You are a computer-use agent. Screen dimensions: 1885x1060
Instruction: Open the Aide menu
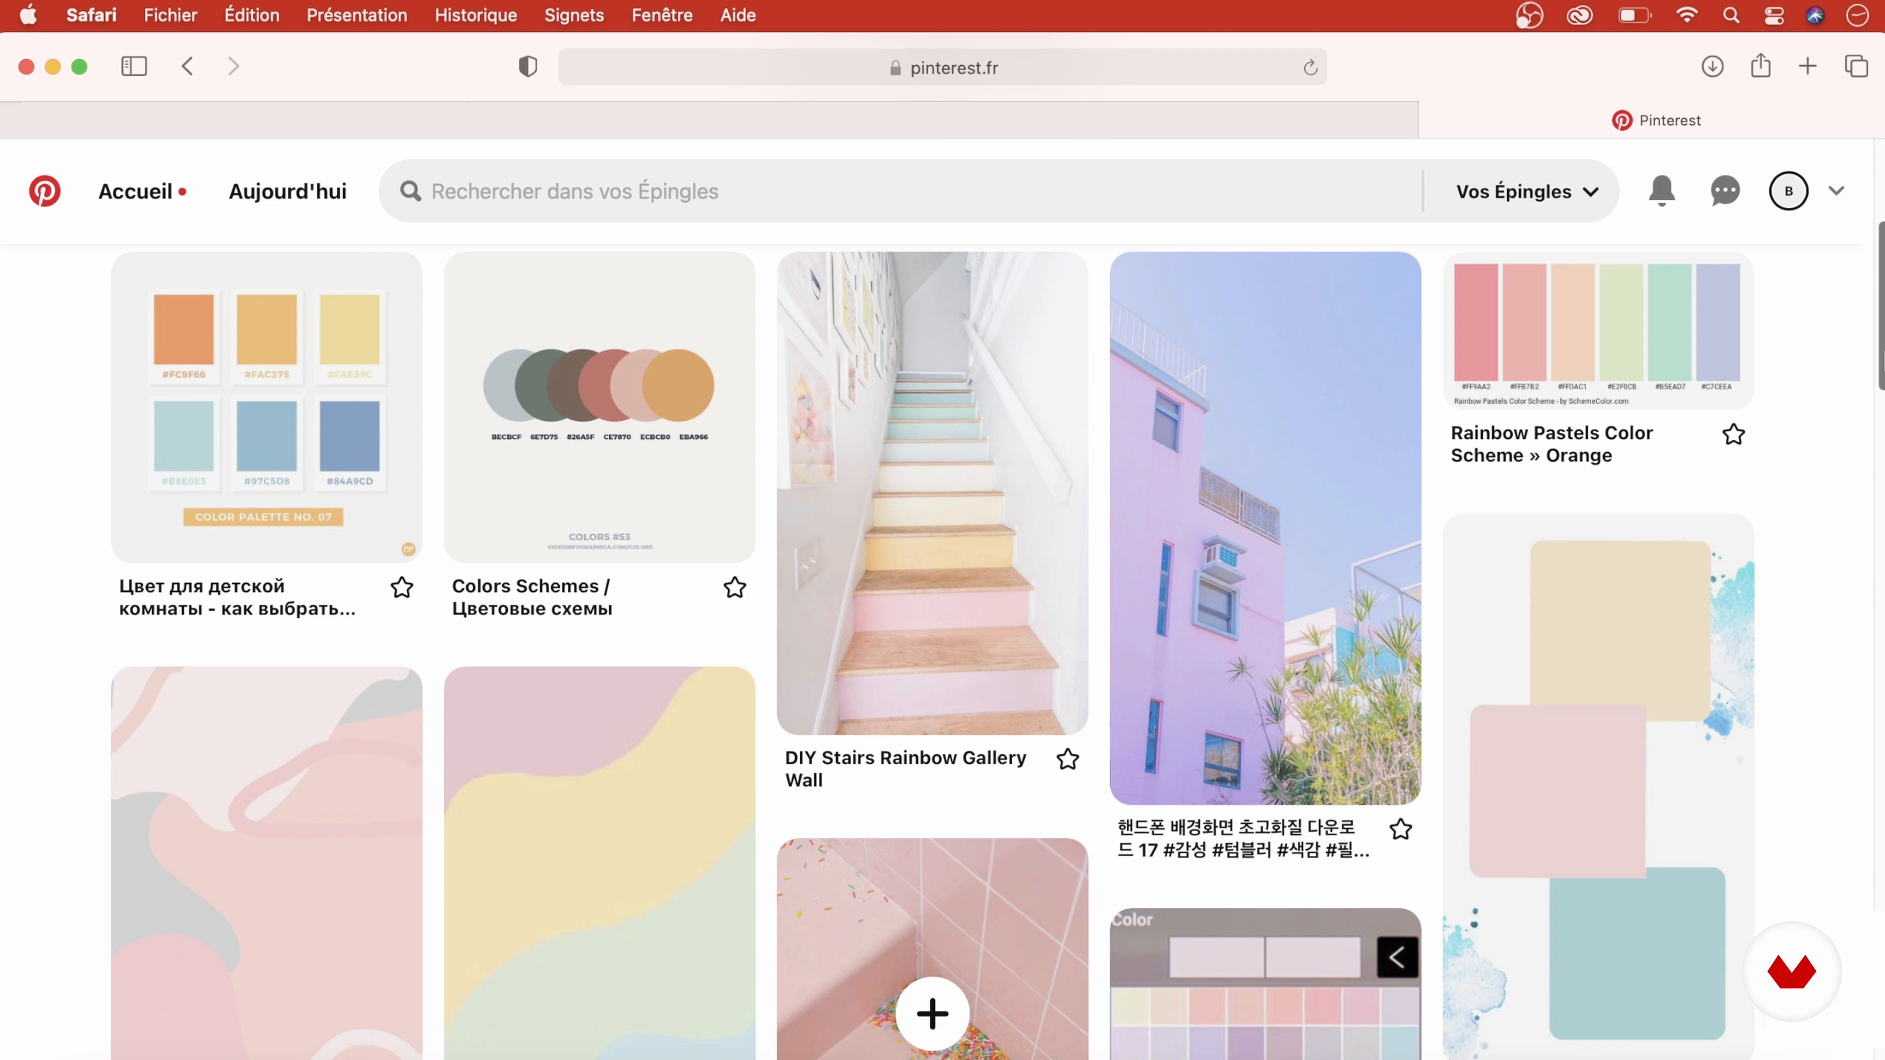(x=738, y=15)
